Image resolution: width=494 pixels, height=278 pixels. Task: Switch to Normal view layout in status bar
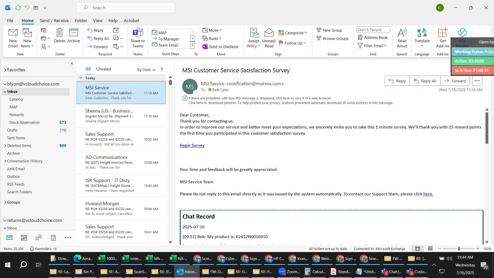[x=418, y=249]
